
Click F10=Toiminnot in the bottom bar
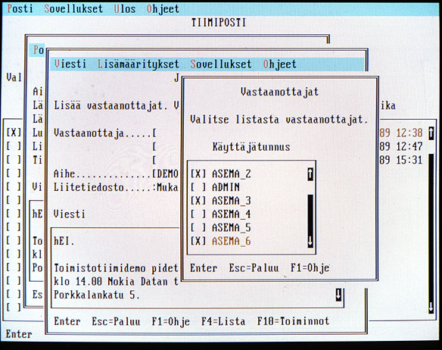pyautogui.click(x=293, y=321)
